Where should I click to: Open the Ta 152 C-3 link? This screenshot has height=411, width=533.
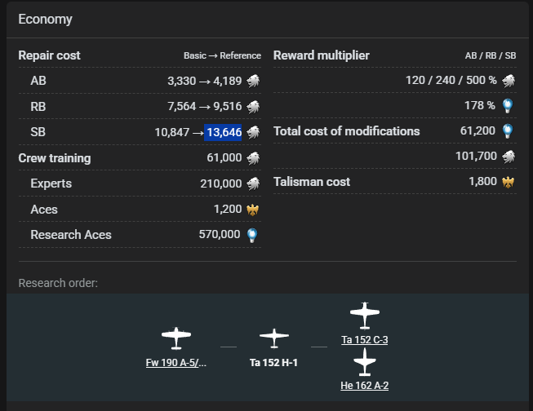coord(365,339)
